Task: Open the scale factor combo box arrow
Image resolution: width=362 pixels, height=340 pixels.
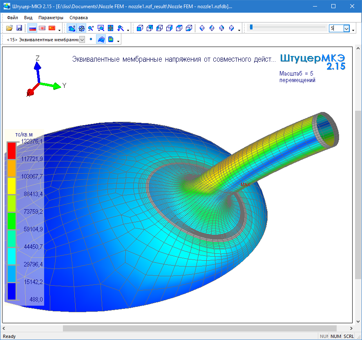Action: [346, 29]
